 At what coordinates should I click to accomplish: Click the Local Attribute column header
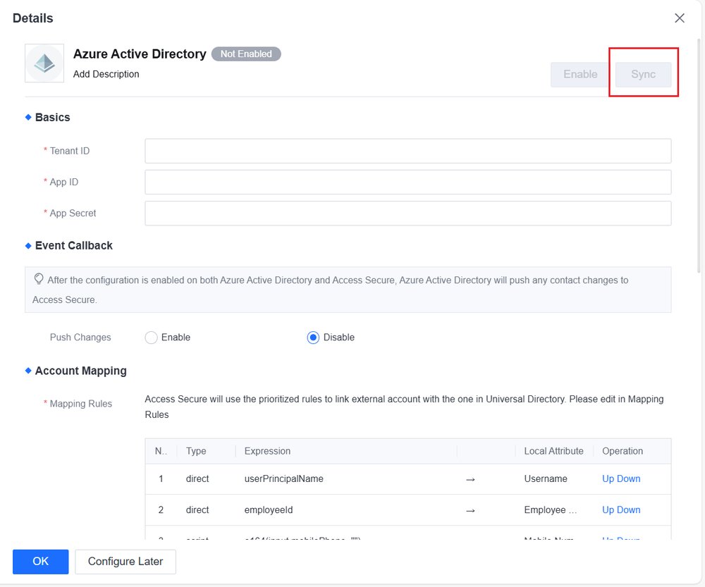pos(553,451)
